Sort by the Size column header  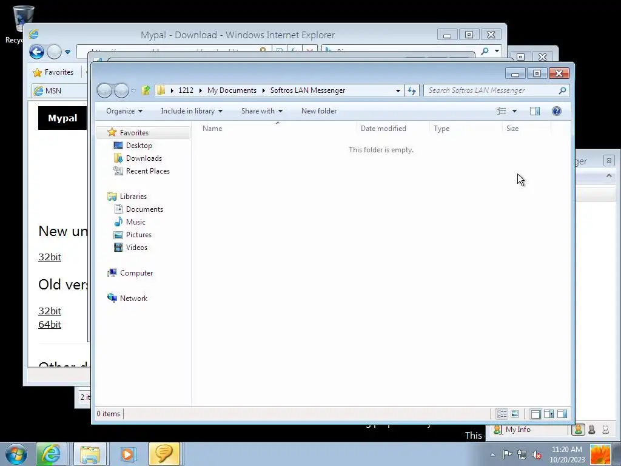[527, 129]
